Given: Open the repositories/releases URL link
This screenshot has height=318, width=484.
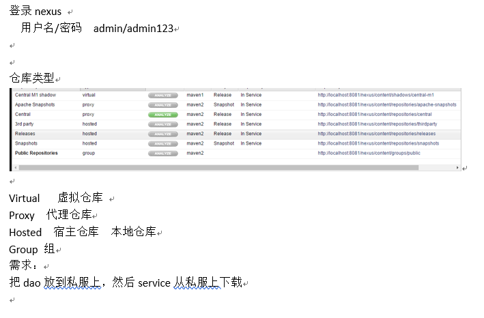Looking at the screenshot, I should pyautogui.click(x=377, y=134).
